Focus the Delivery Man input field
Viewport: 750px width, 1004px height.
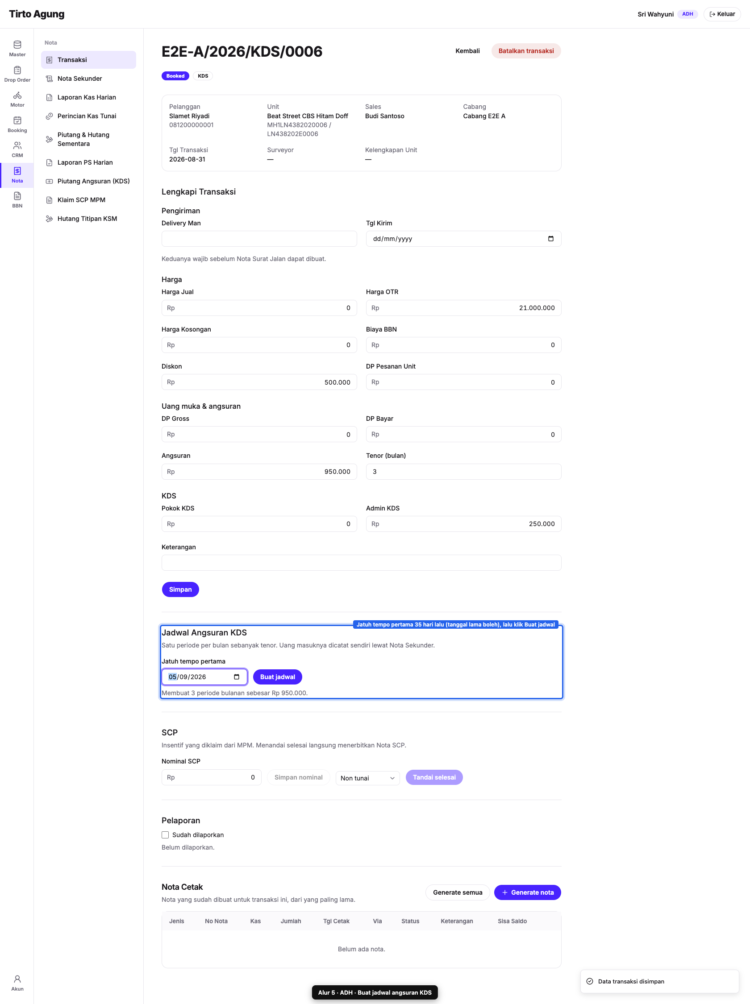click(x=259, y=239)
